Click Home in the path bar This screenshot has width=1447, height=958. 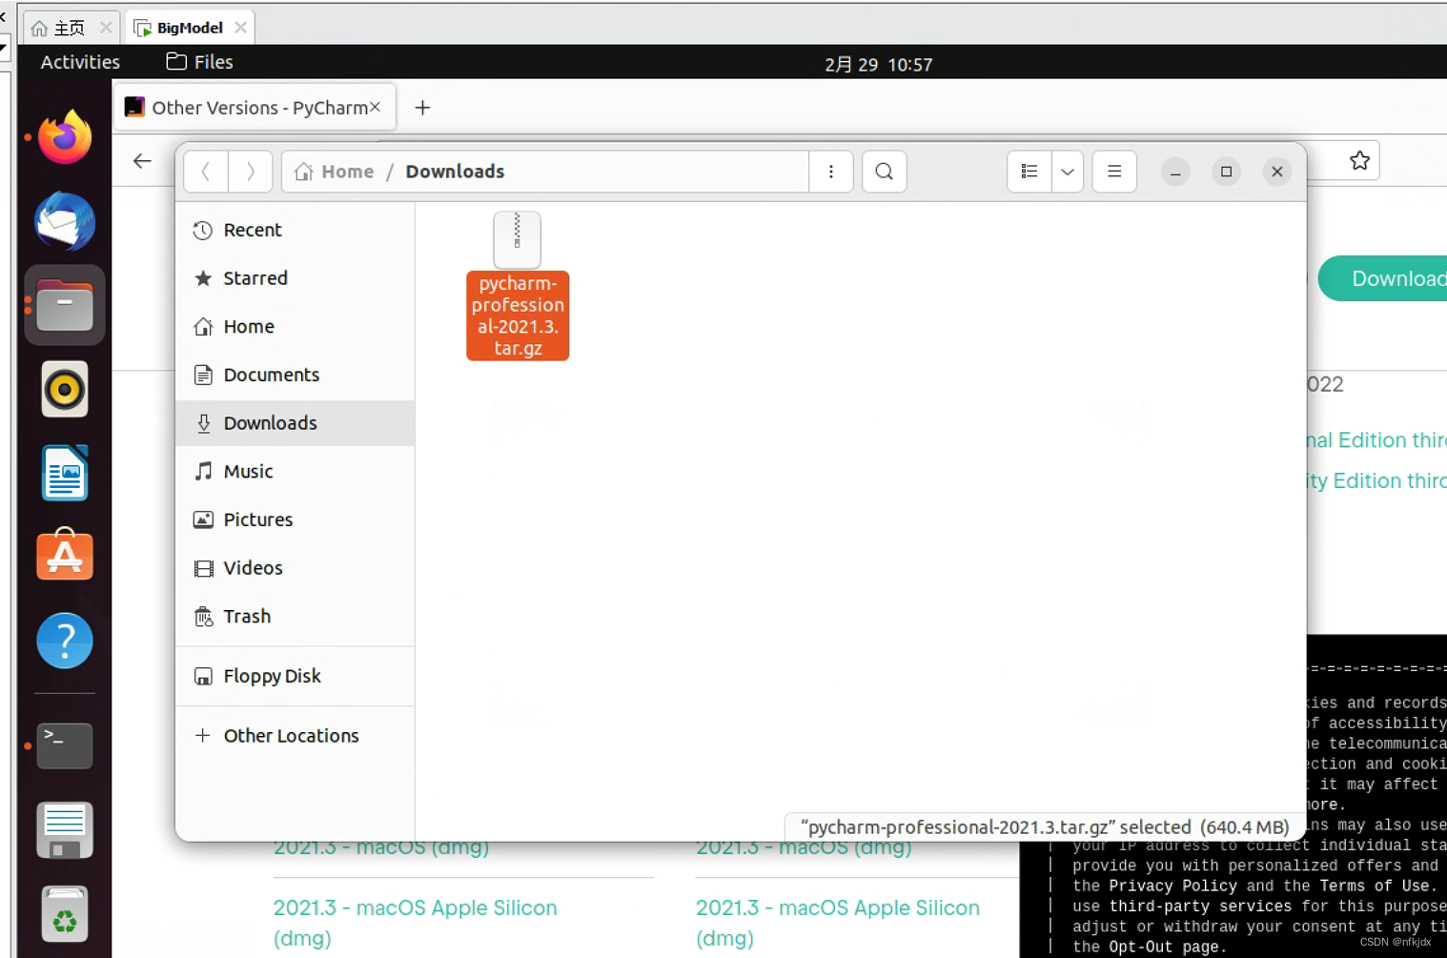coord(335,172)
